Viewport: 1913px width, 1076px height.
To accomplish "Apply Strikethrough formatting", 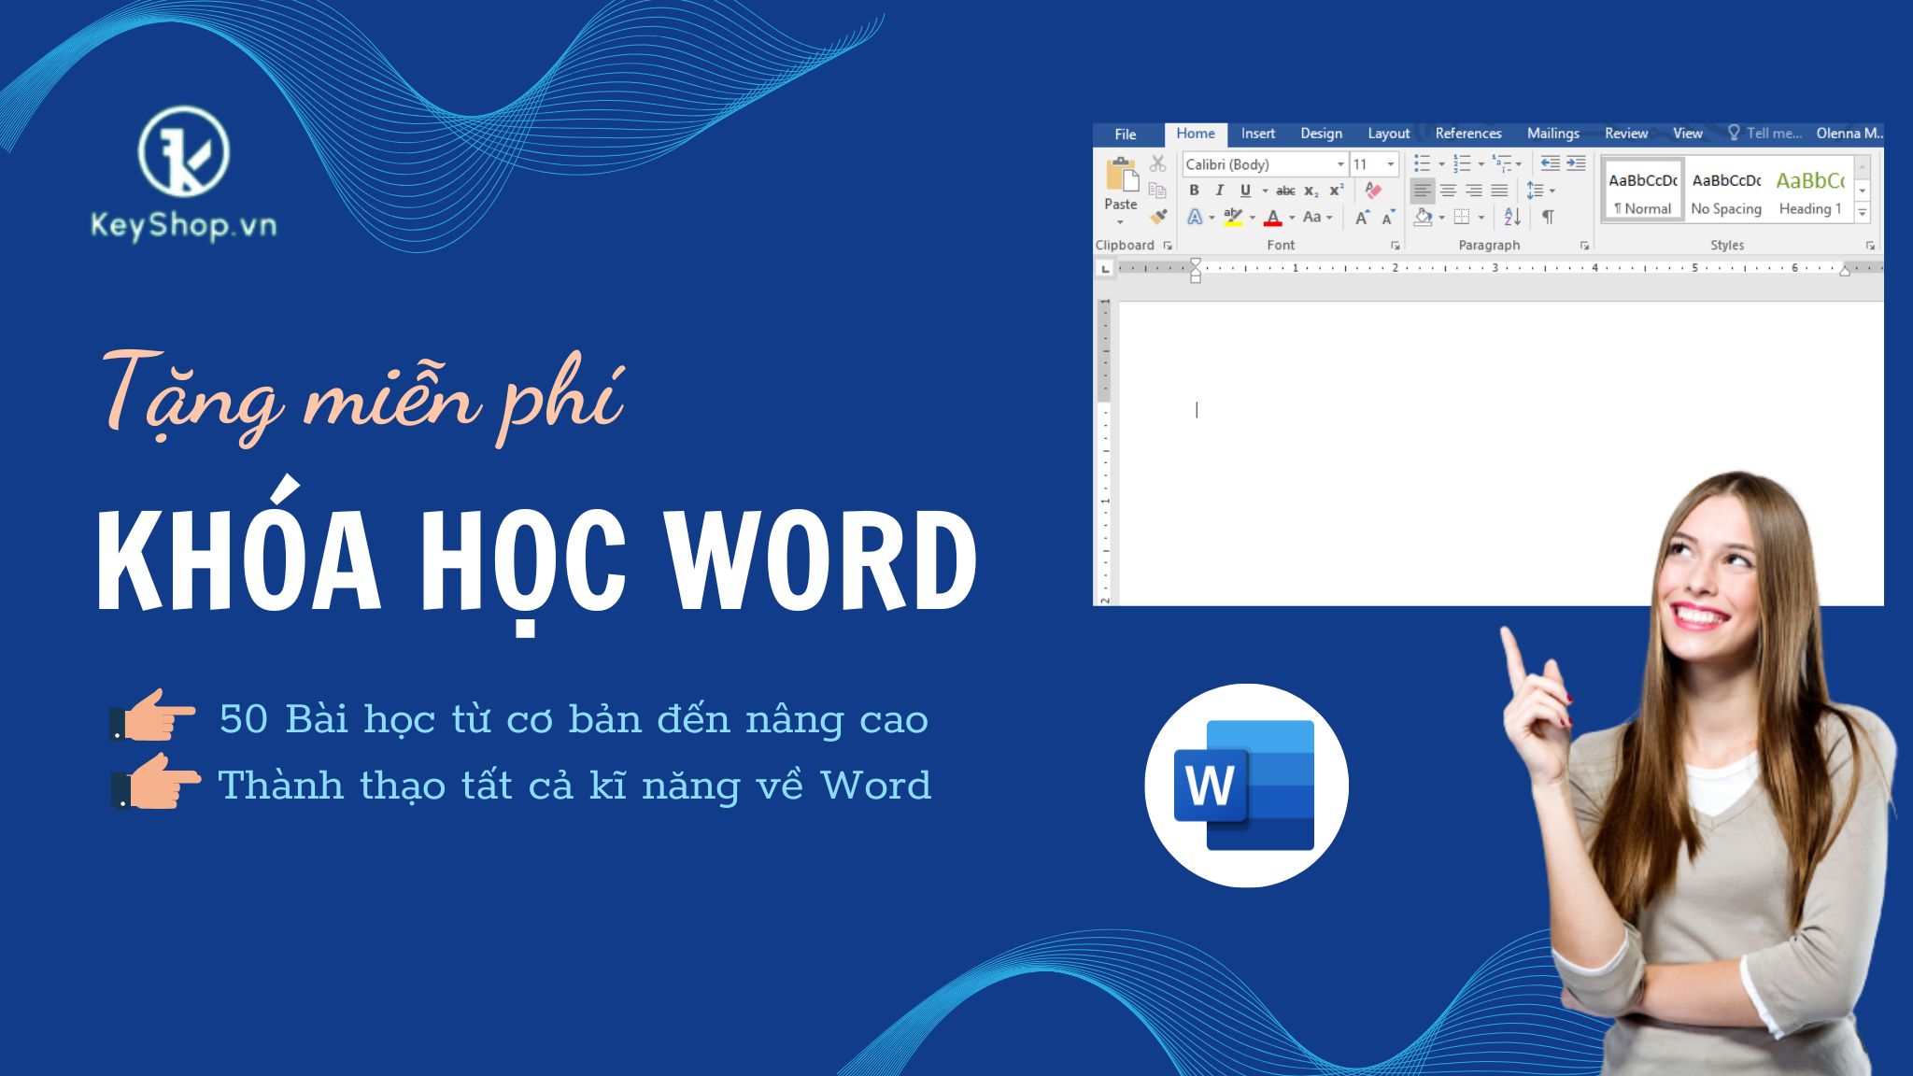I will pyautogui.click(x=1285, y=191).
